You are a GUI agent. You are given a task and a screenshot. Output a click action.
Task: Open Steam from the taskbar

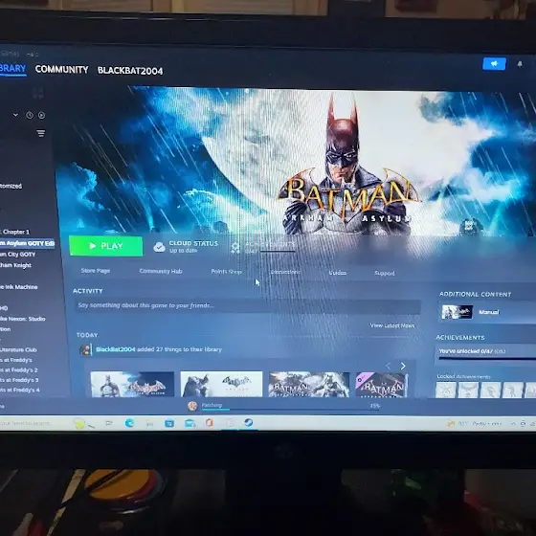[x=249, y=422]
